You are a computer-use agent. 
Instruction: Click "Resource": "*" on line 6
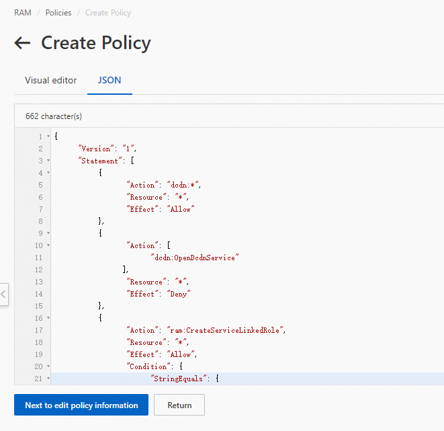point(157,197)
